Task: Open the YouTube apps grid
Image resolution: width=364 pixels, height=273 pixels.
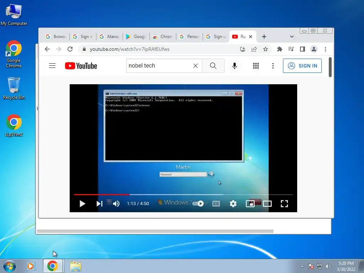Action: coord(256,66)
